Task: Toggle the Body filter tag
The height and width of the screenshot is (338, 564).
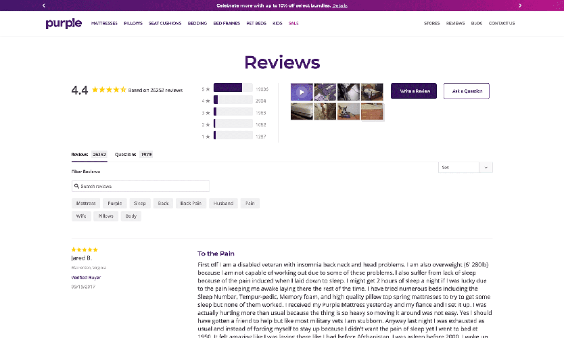Action: coord(131,216)
